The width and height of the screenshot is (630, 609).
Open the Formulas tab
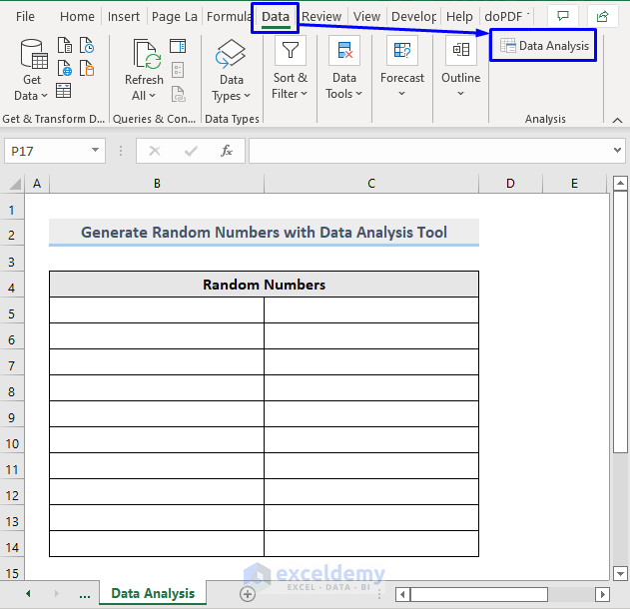229,16
